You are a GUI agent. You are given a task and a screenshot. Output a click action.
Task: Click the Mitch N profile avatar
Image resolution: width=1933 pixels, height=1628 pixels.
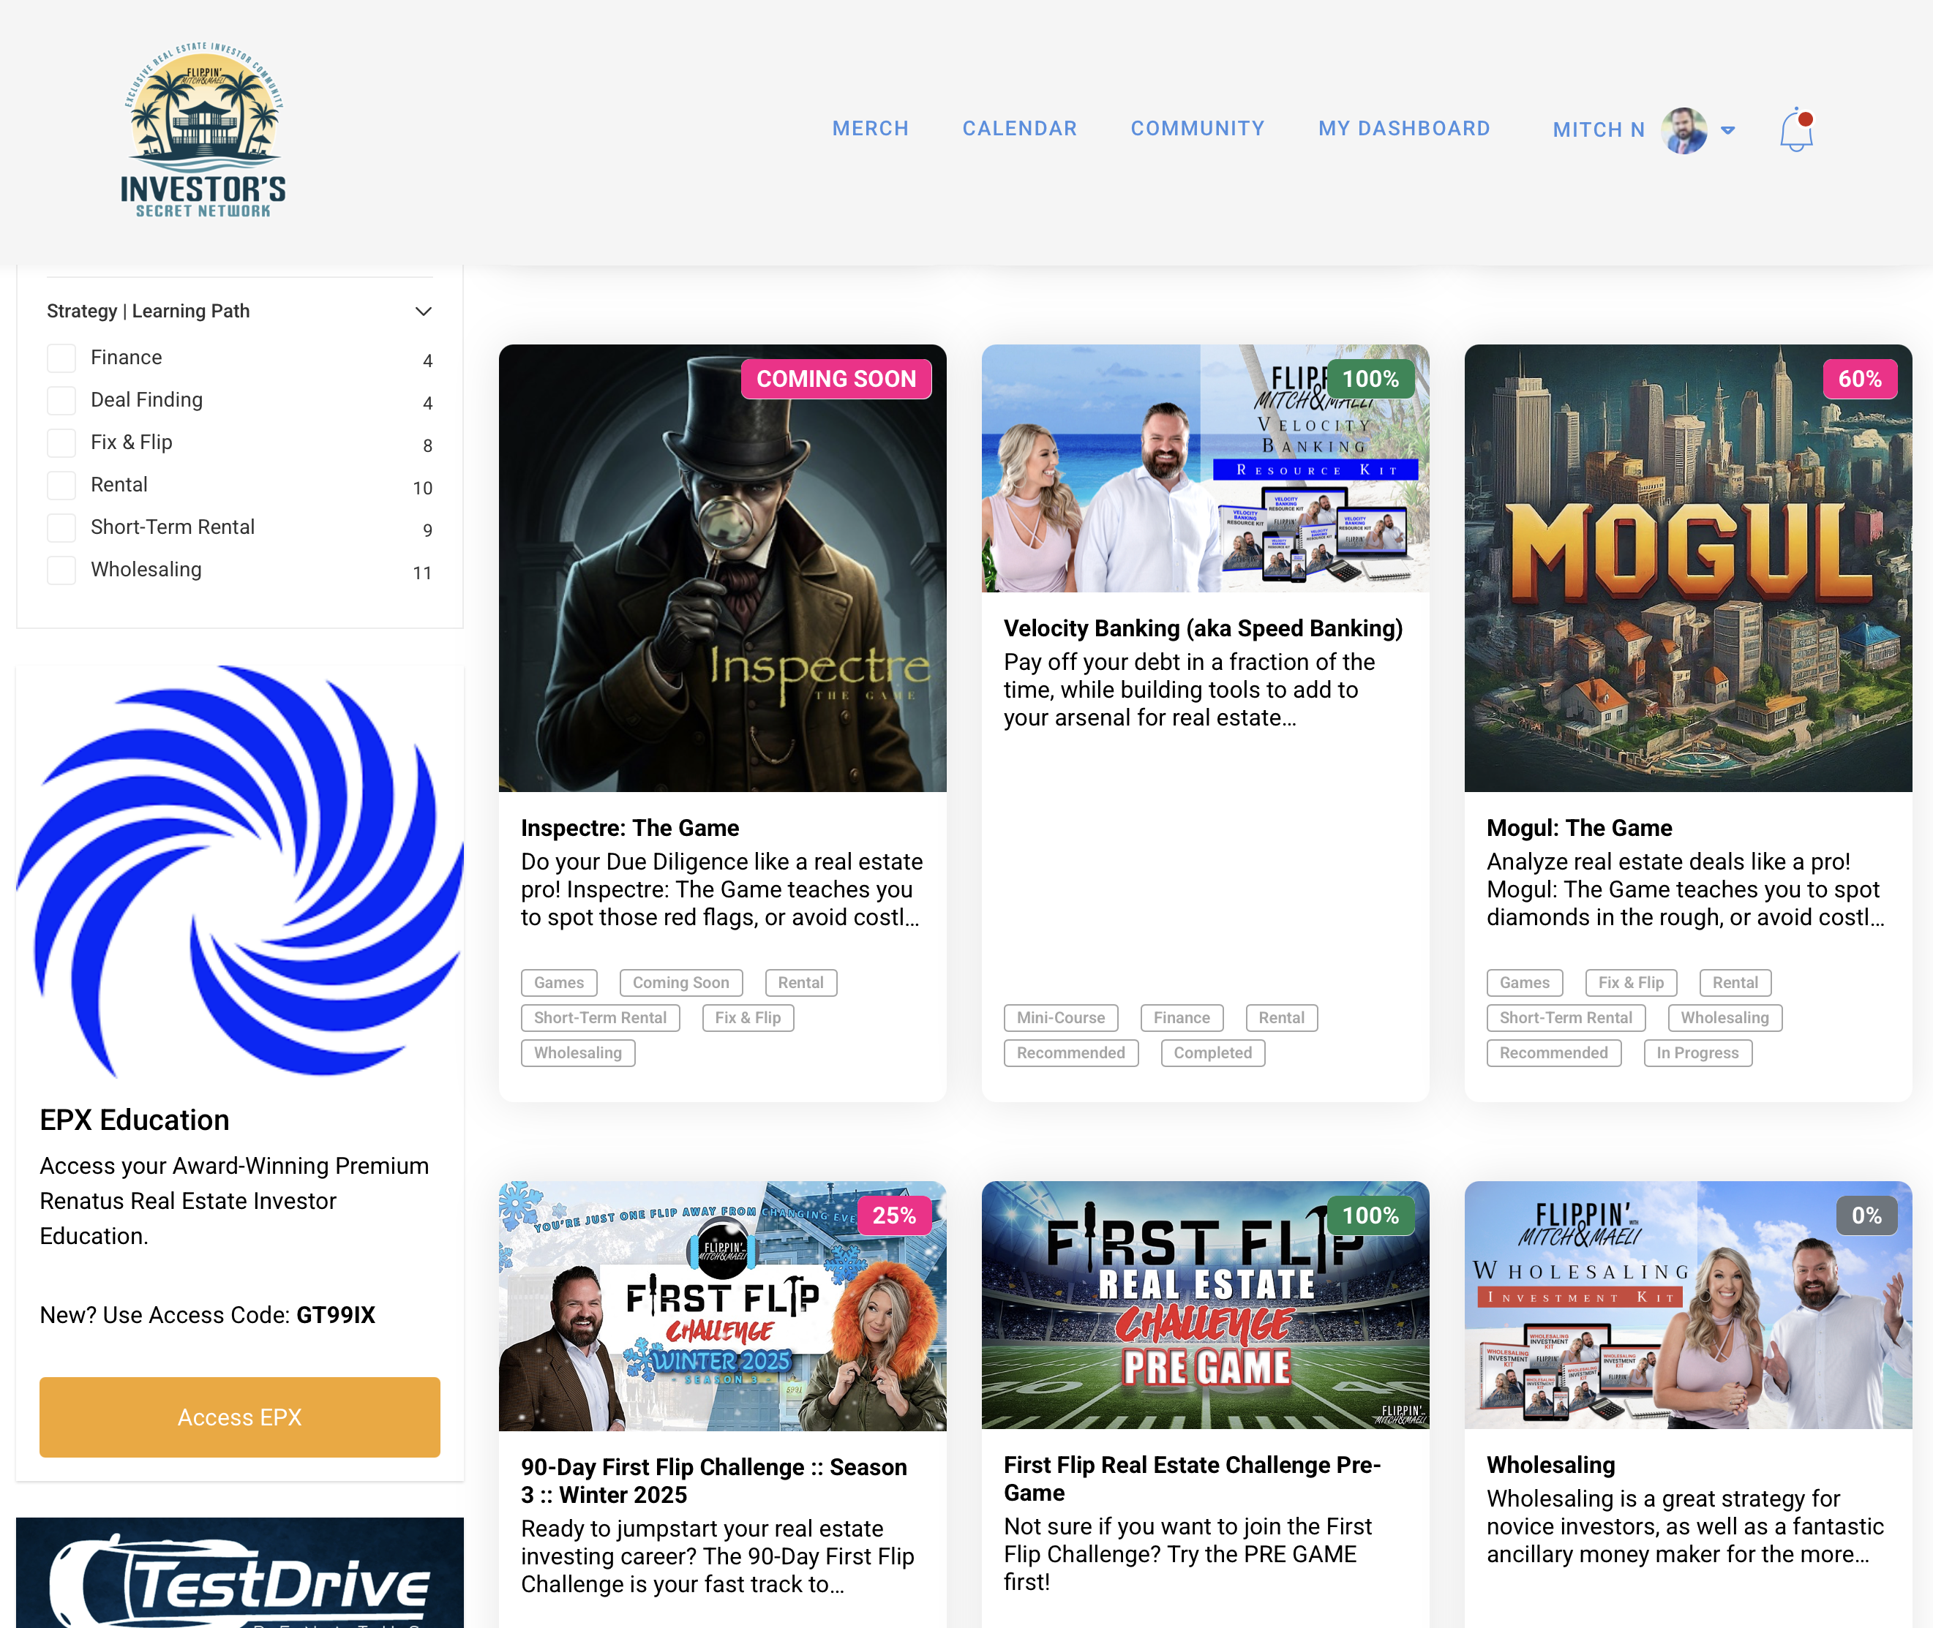click(x=1684, y=130)
